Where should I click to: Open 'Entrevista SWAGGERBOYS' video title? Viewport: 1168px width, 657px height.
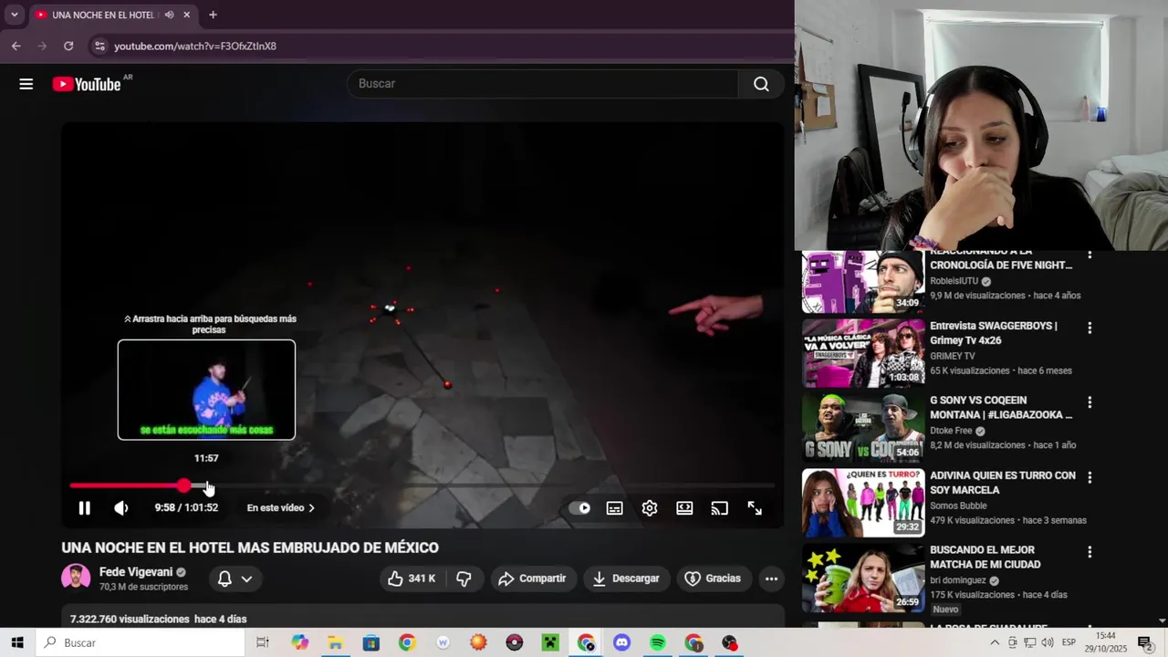pyautogui.click(x=993, y=333)
